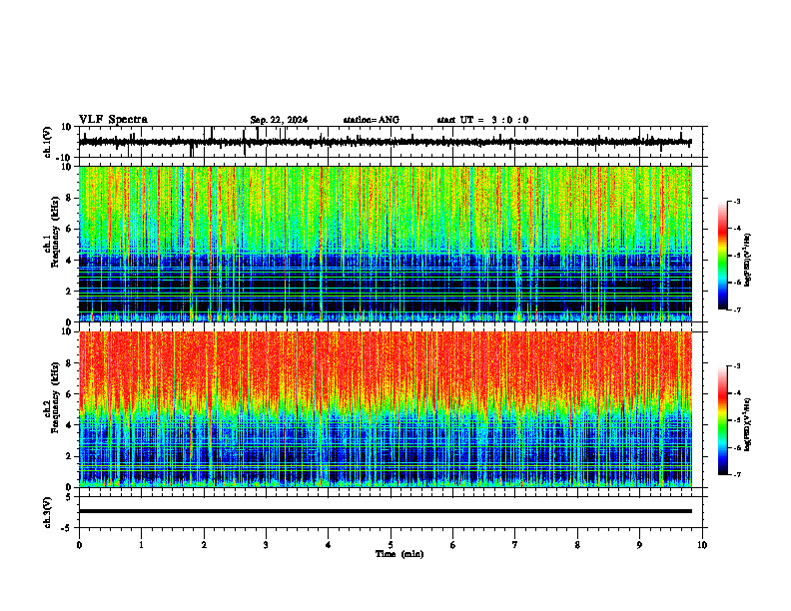This screenshot has width=791, height=611.
Task: Click the "VLF Spectra" title text
Action: (x=113, y=120)
